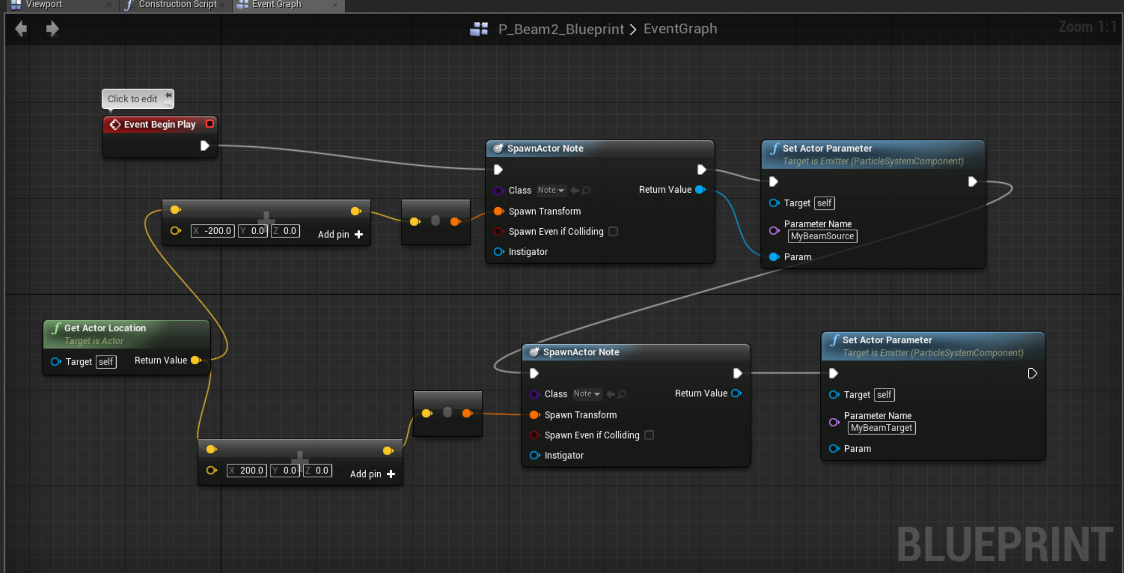
Task: Click the use-selected-asset arrow near Class pin
Action: [574, 190]
